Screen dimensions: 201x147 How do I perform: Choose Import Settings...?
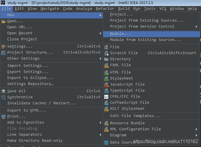pyautogui.click(x=51, y=66)
